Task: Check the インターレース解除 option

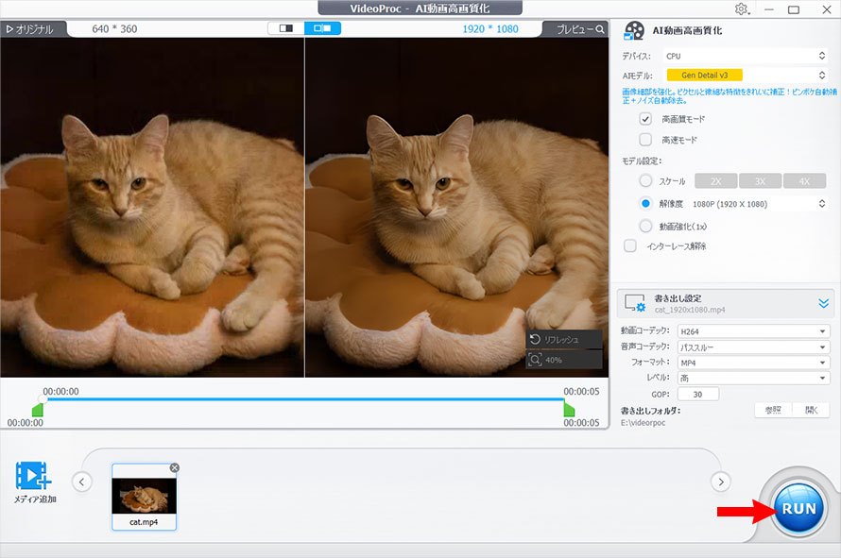Action: point(629,245)
